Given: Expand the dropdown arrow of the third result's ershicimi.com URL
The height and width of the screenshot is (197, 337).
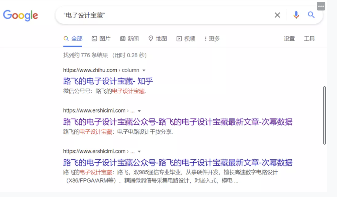Looking at the screenshot, I should click(x=139, y=152).
